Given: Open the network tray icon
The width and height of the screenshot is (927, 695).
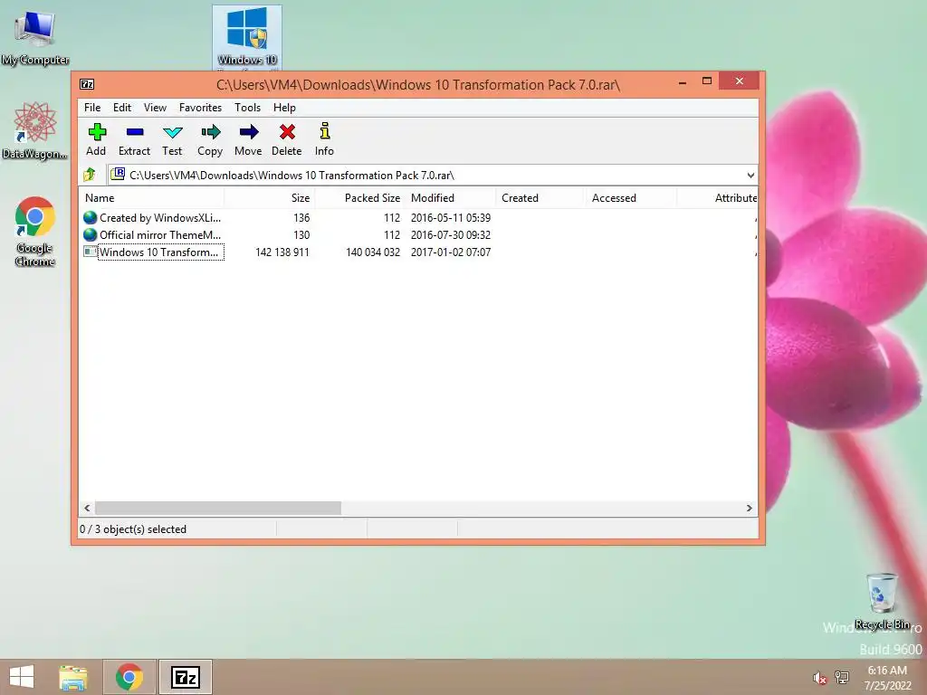Looking at the screenshot, I should click(x=842, y=677).
